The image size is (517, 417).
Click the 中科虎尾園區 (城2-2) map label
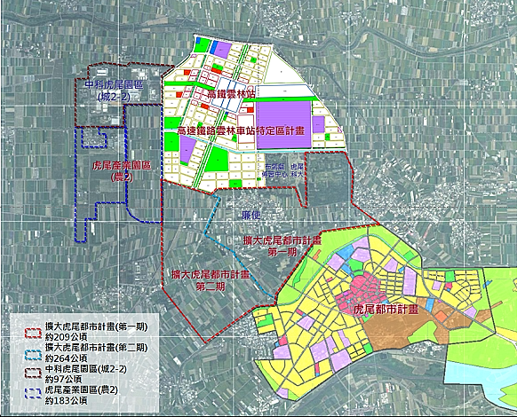(x=114, y=90)
